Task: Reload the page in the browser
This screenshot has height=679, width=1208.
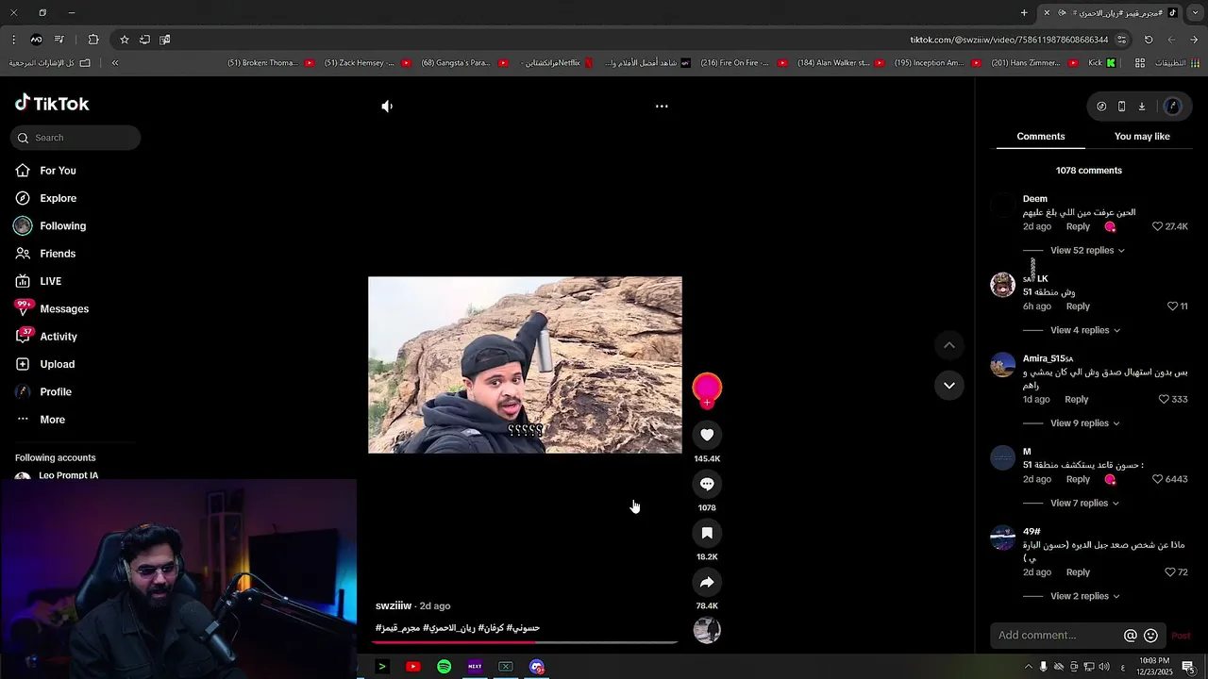Action: (1149, 40)
